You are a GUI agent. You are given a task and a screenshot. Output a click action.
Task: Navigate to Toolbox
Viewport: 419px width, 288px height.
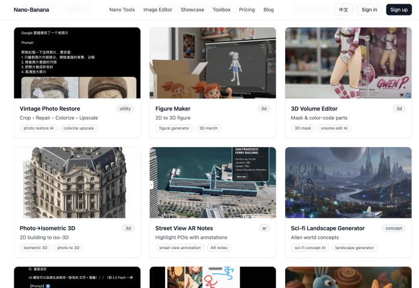pyautogui.click(x=222, y=10)
